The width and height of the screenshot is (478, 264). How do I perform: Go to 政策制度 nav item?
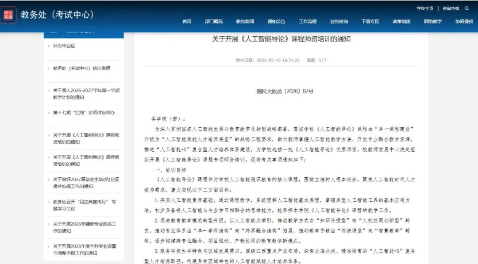(x=401, y=21)
